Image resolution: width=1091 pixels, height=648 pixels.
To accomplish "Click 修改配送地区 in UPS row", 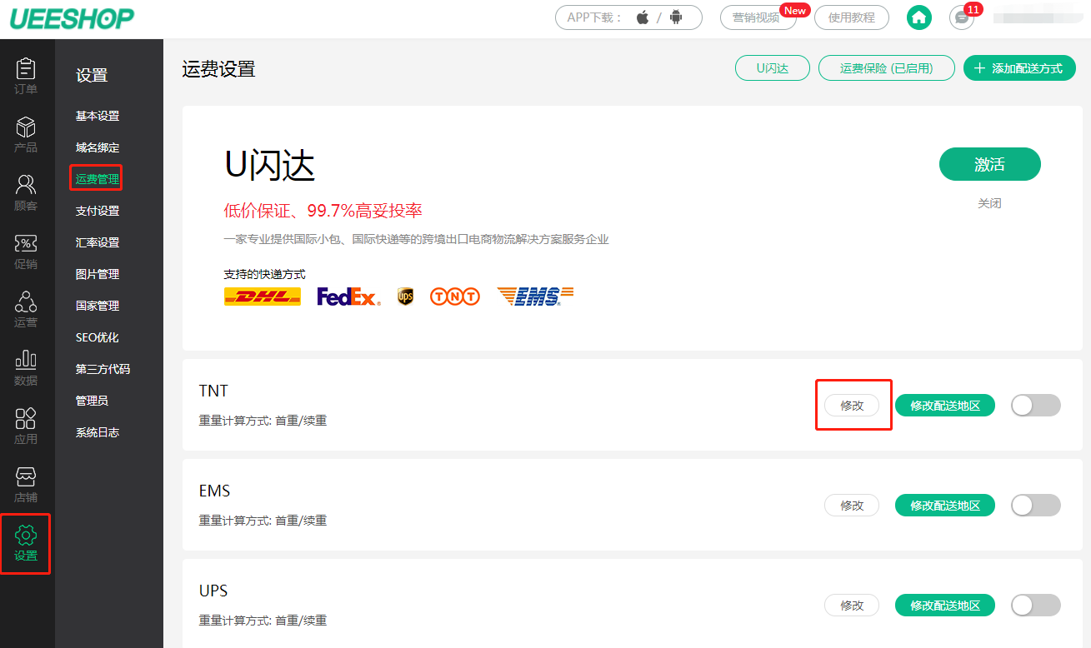I will point(945,606).
